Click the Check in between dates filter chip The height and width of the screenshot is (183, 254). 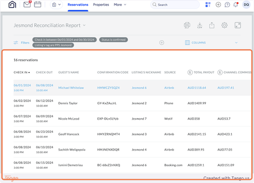coord(65,40)
